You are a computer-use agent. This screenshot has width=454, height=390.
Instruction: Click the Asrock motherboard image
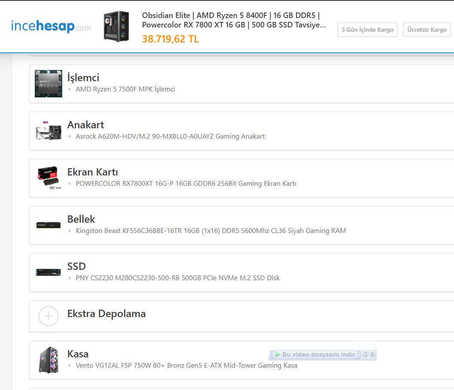[x=48, y=131]
